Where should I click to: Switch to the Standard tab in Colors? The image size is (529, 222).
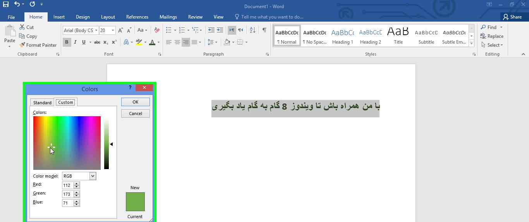(42, 102)
